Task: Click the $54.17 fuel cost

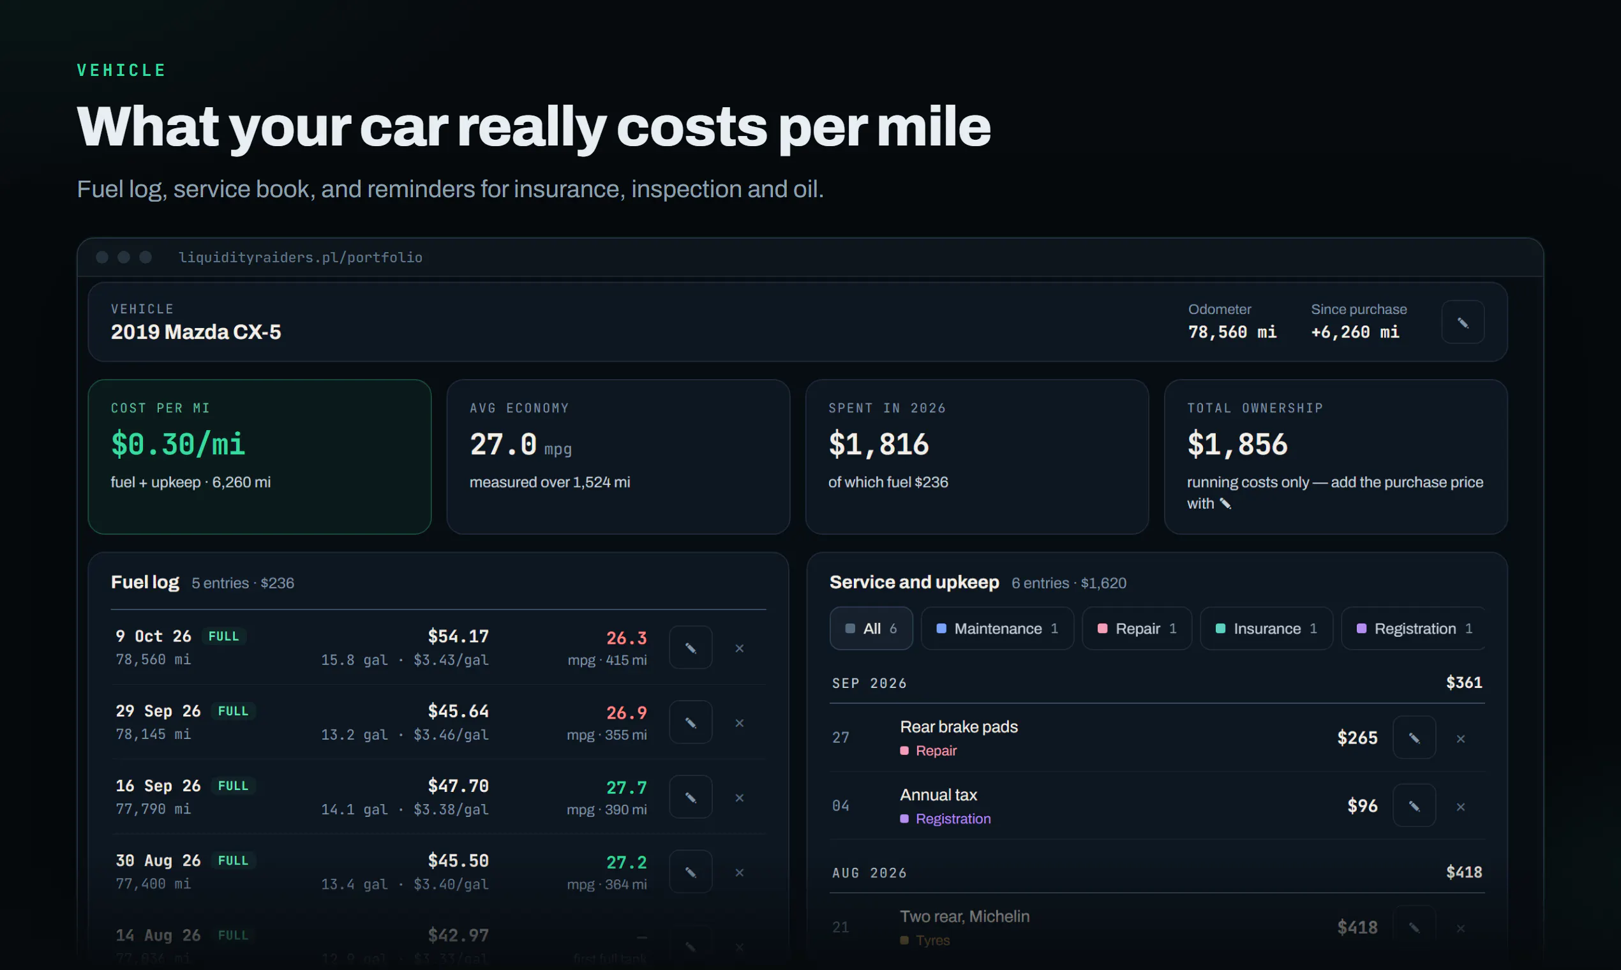Action: point(458,636)
